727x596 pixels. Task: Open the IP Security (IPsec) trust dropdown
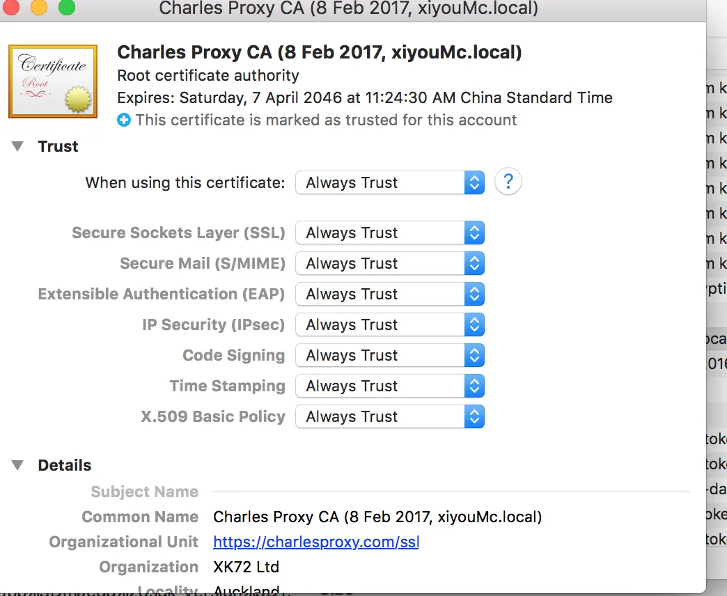tap(390, 324)
